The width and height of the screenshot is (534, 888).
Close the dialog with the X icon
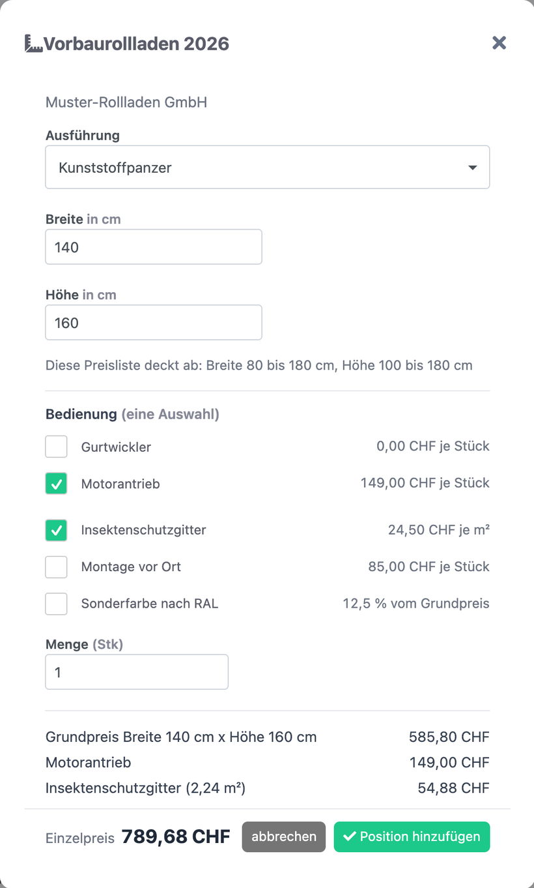499,43
